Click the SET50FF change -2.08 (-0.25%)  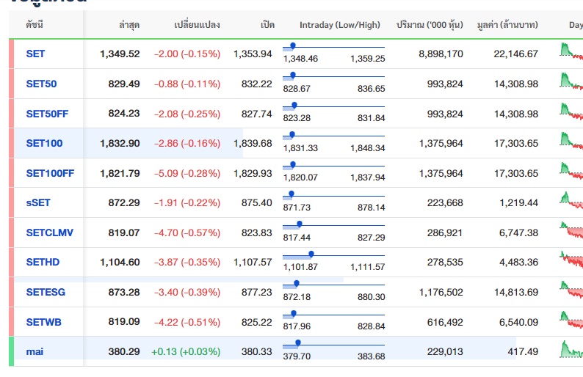click(187, 114)
